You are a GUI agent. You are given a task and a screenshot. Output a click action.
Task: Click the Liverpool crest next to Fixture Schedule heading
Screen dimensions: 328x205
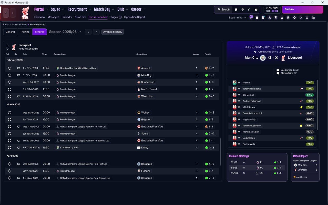[14, 47]
